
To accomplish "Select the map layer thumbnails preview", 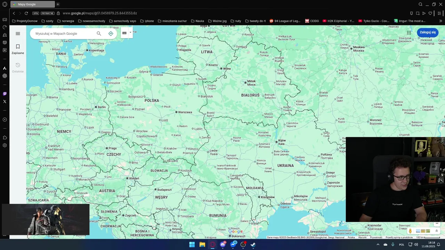I will coord(423,231).
